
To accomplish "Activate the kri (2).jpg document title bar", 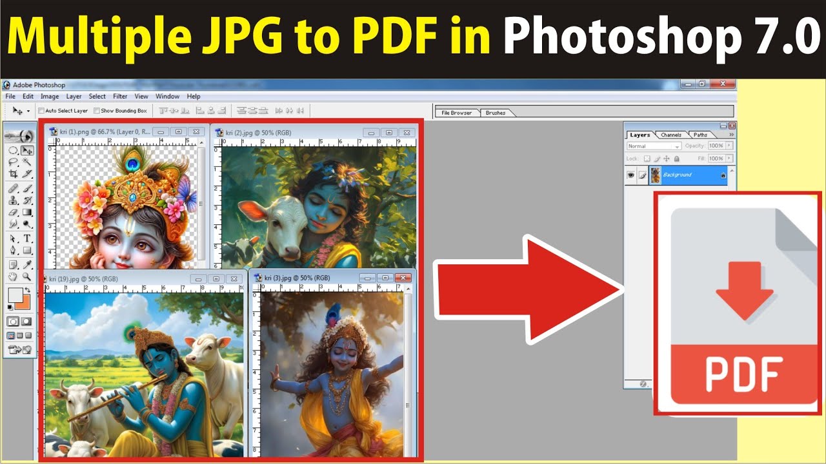I will (314, 133).
